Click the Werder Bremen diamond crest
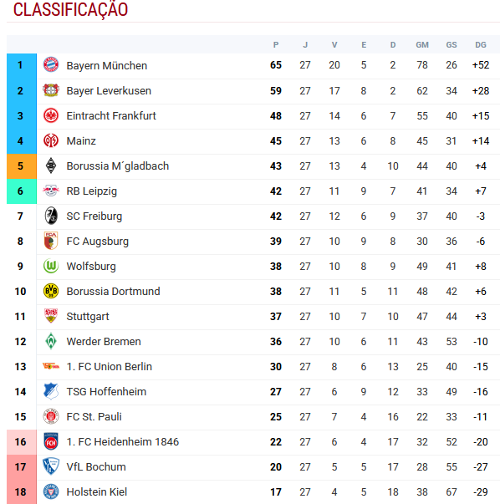500x504 pixels. coord(51,341)
